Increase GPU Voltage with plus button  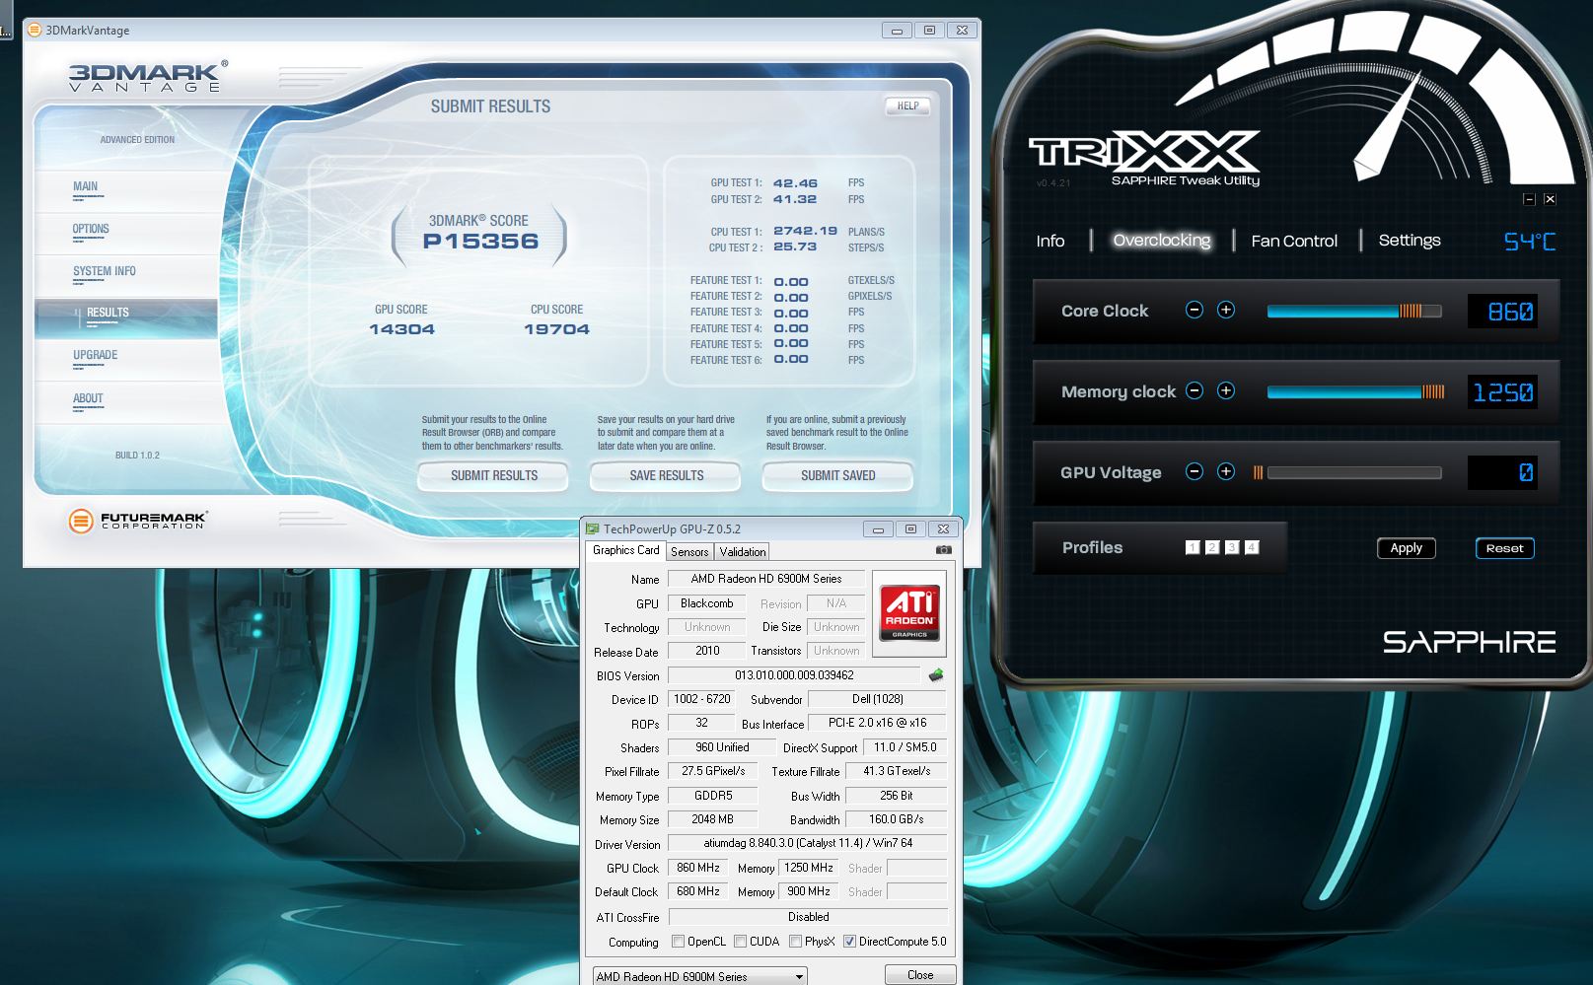(1226, 471)
